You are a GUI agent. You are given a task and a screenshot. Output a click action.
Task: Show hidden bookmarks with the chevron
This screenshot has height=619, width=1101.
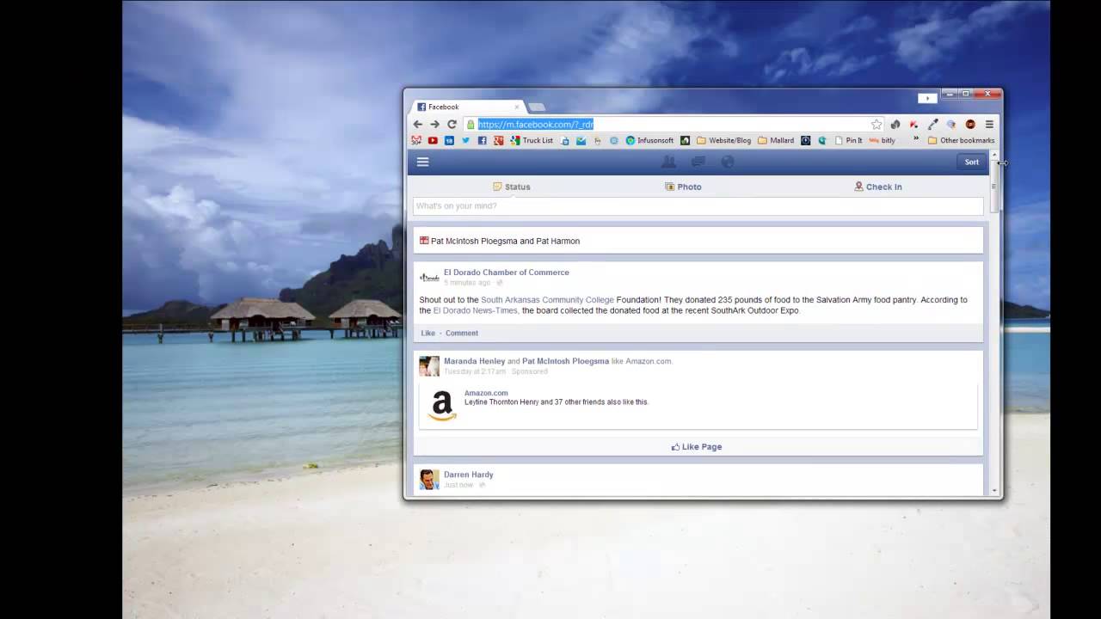pyautogui.click(x=916, y=139)
